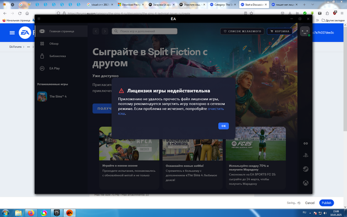This screenshot has height=217, width=347.
Task: Close the Start a Discussion tab
Action: (x=266, y=5)
